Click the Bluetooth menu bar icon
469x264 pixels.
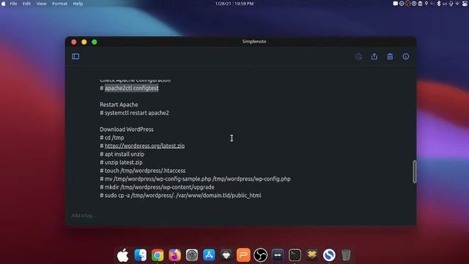(x=438, y=4)
